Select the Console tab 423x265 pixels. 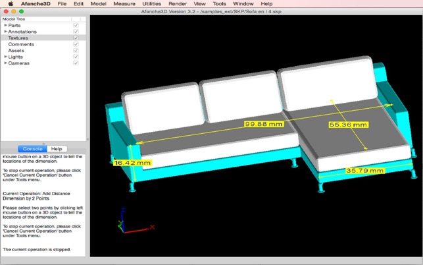[x=32, y=149]
